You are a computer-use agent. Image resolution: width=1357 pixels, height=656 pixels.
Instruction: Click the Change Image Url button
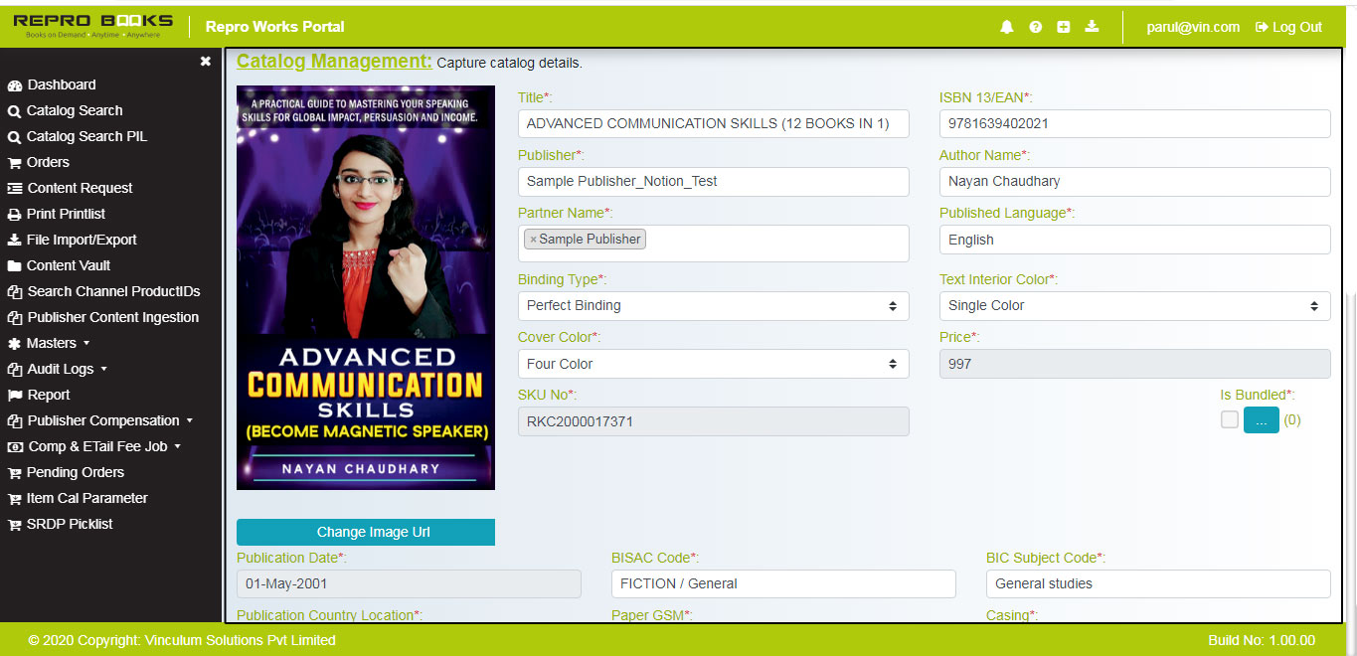pos(366,532)
